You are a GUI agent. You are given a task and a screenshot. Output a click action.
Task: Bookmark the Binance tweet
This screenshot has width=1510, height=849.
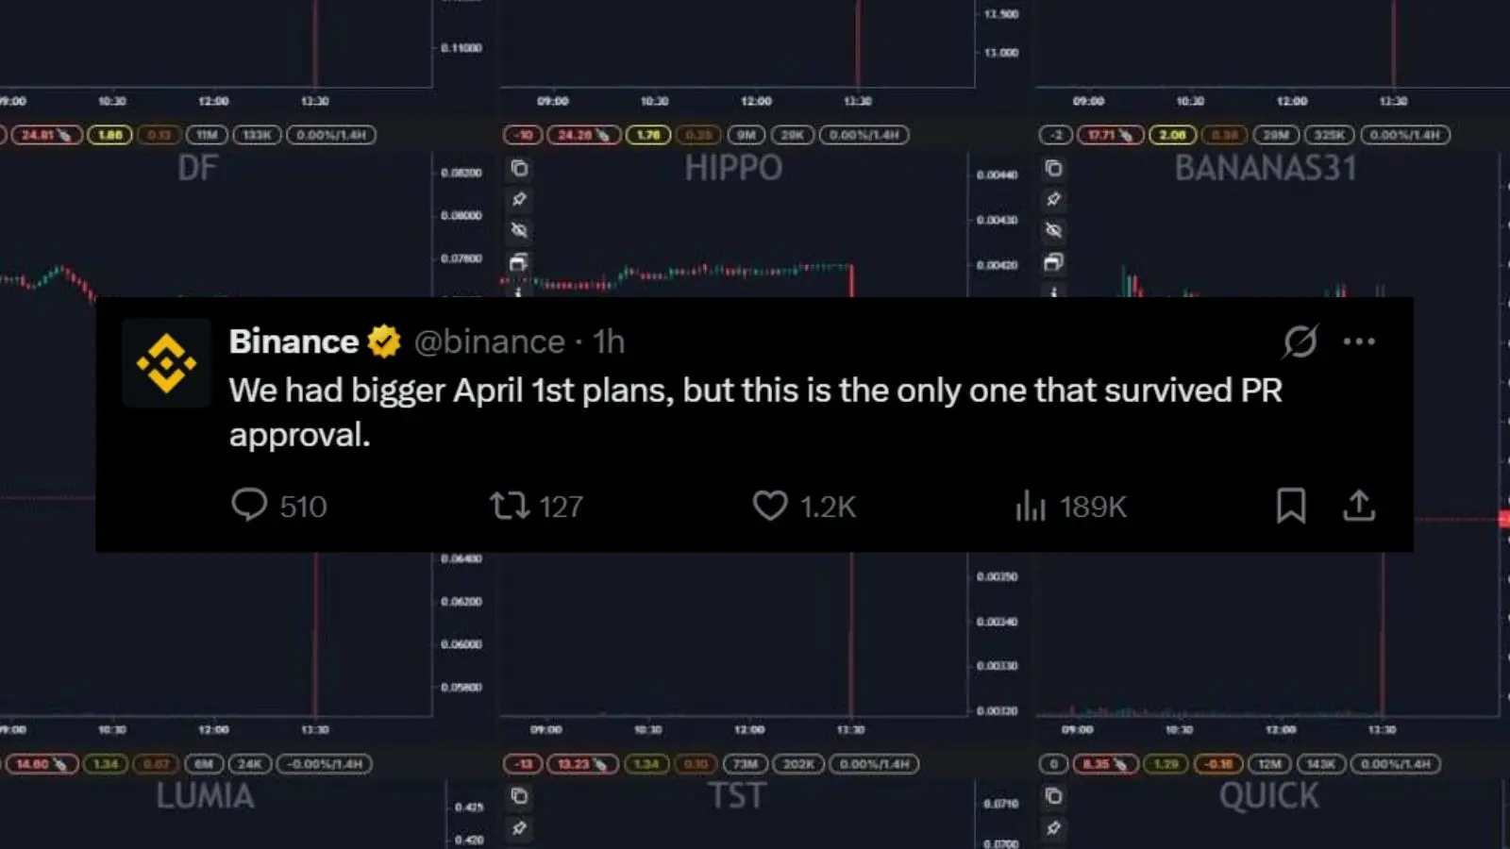[1291, 506]
